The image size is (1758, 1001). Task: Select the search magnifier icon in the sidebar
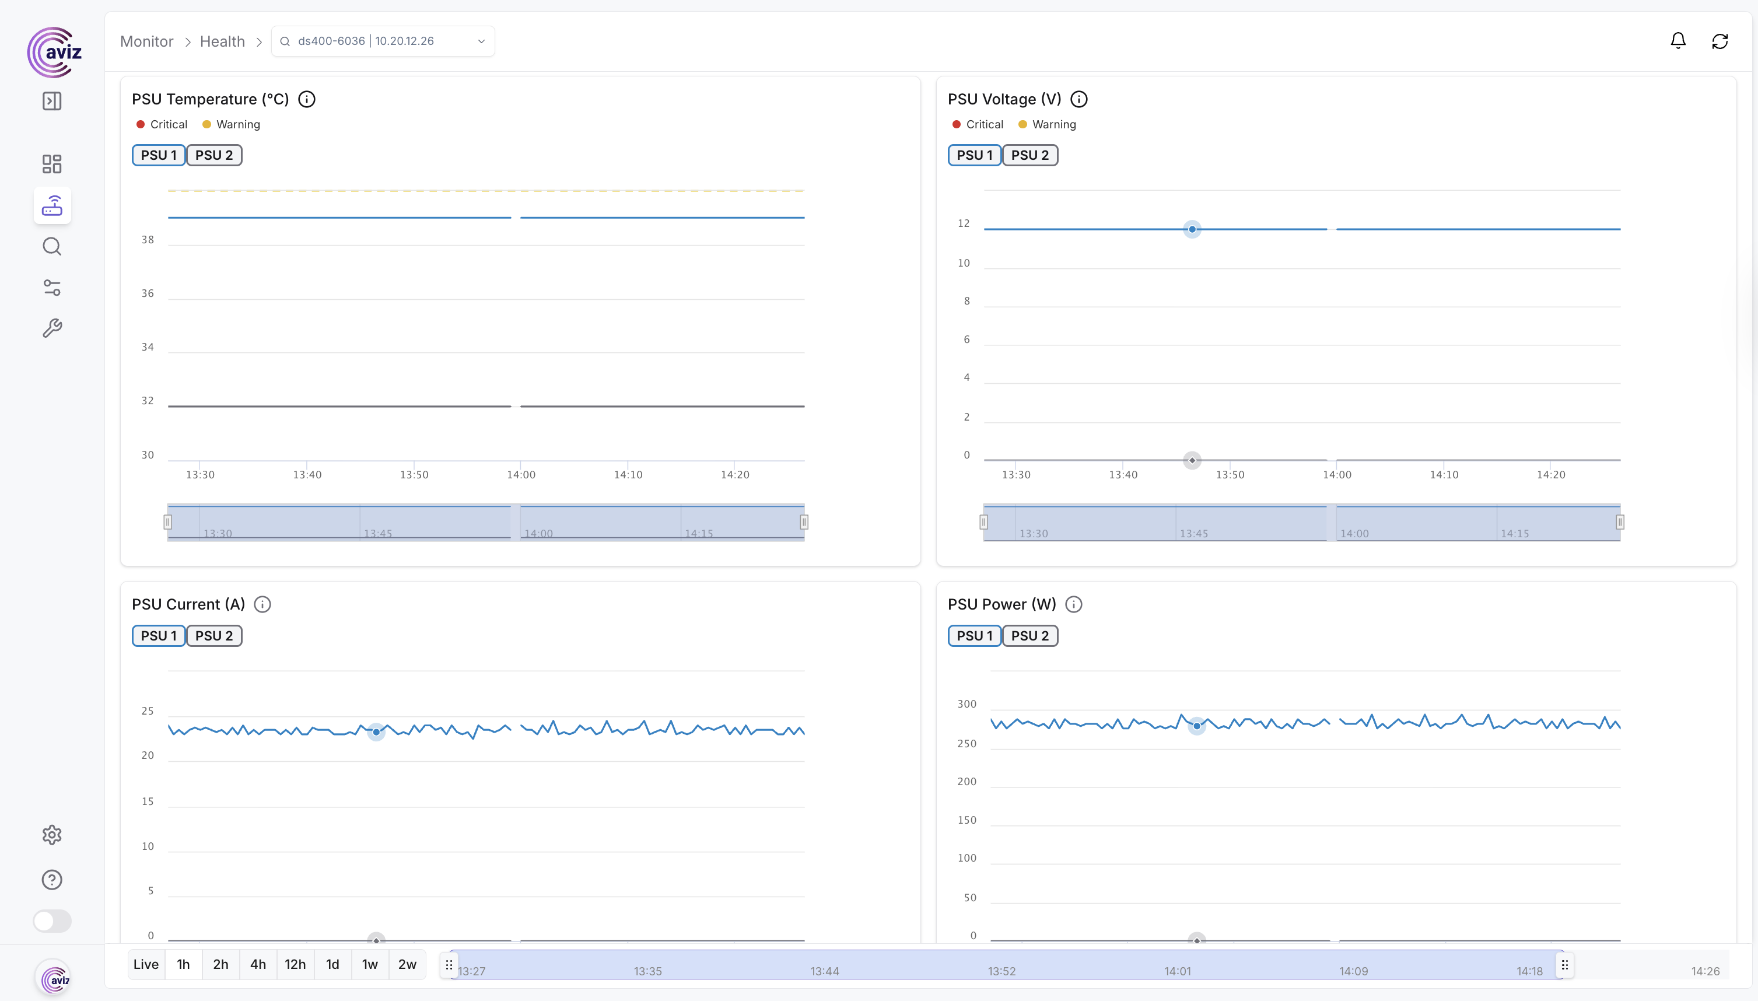[52, 246]
